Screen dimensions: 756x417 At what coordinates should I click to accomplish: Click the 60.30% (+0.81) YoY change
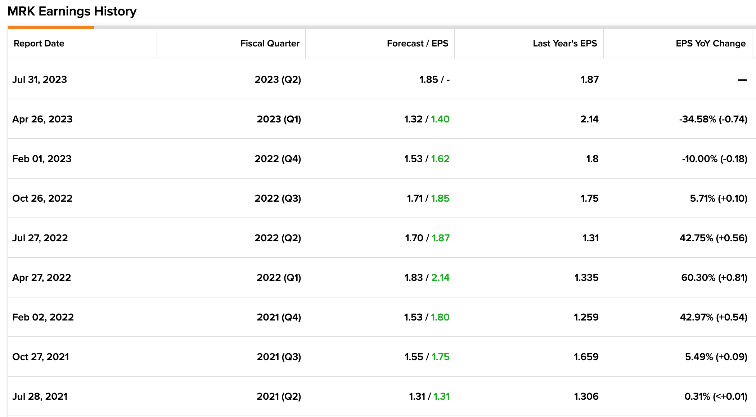(x=714, y=278)
